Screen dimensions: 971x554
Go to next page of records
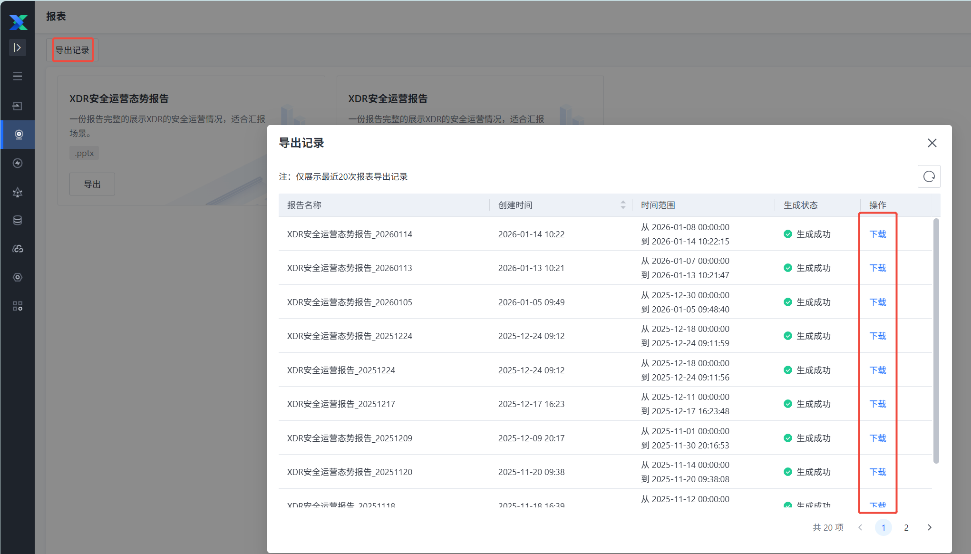(x=929, y=527)
